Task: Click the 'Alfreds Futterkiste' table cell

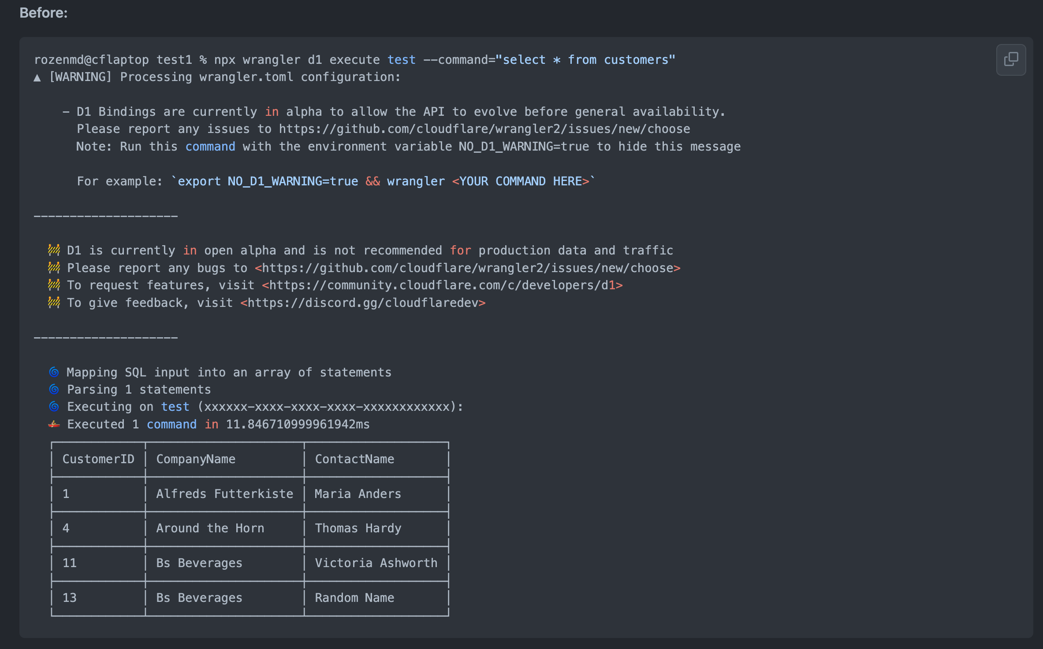Action: [x=224, y=494]
